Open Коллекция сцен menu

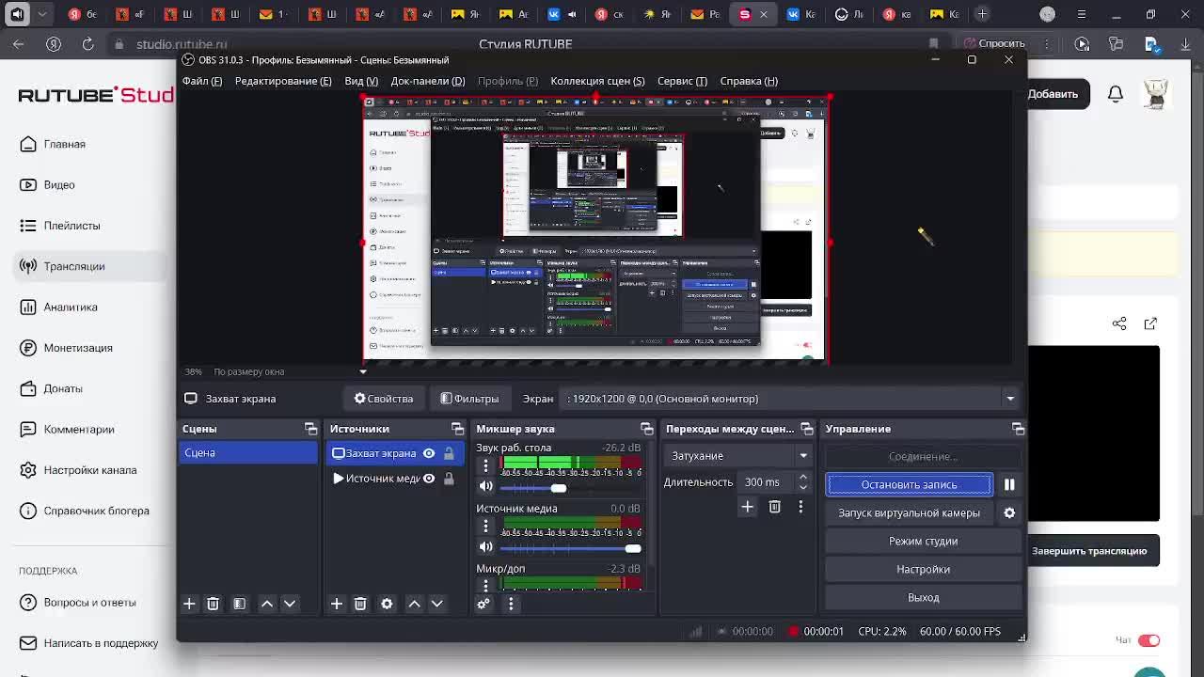597,81
